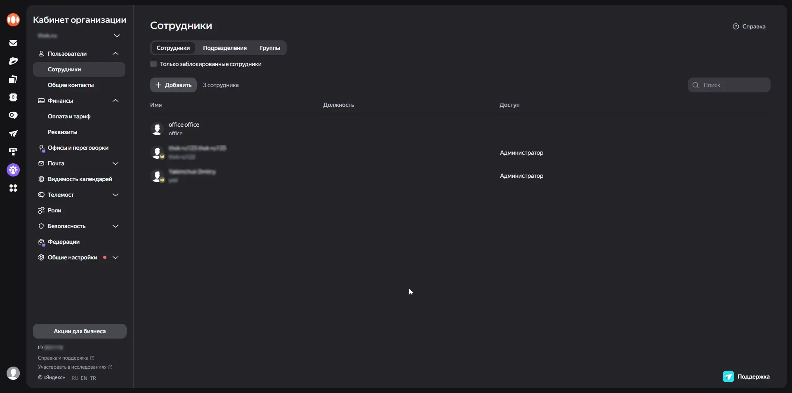The image size is (792, 393).
Task: Click the Акции для бизнеса button
Action: 80,331
